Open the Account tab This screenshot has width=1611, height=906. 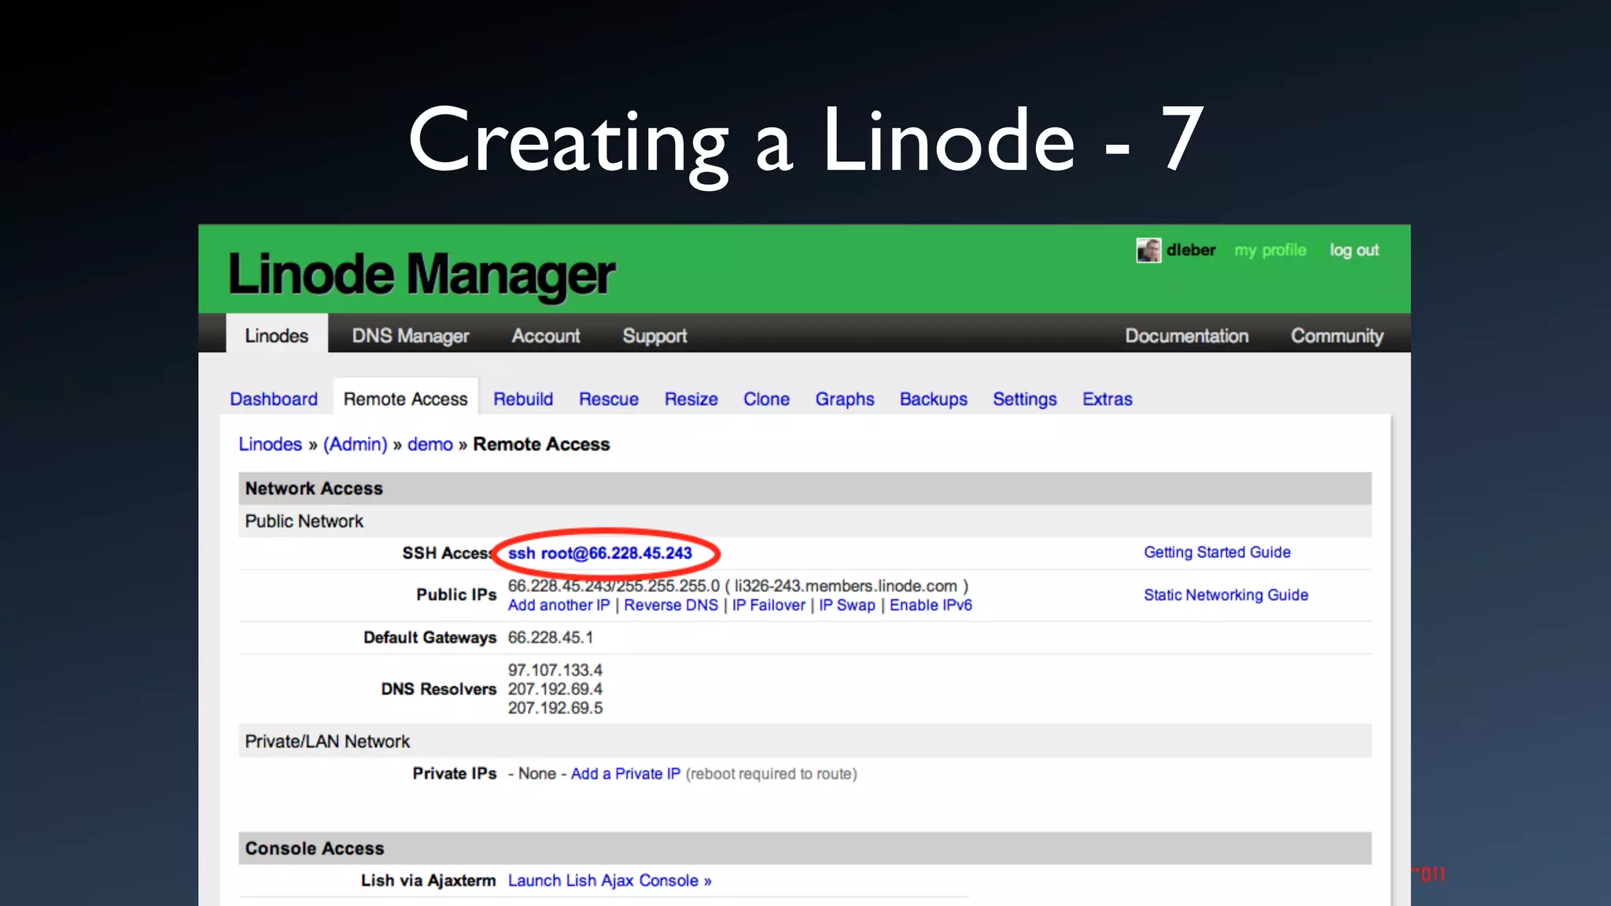(x=545, y=336)
